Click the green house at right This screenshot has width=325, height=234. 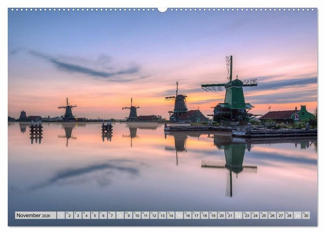(x=305, y=114)
